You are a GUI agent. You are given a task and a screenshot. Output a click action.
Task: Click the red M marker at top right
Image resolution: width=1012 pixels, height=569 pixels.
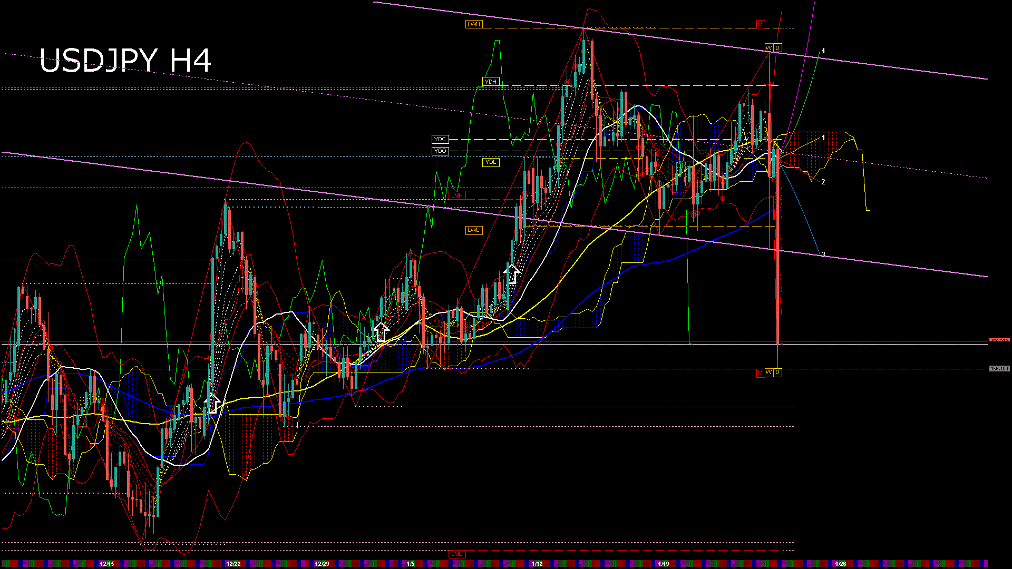(x=761, y=24)
